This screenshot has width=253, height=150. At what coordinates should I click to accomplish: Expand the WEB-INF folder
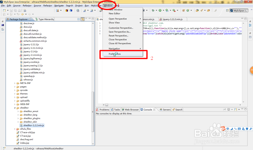[15, 104]
